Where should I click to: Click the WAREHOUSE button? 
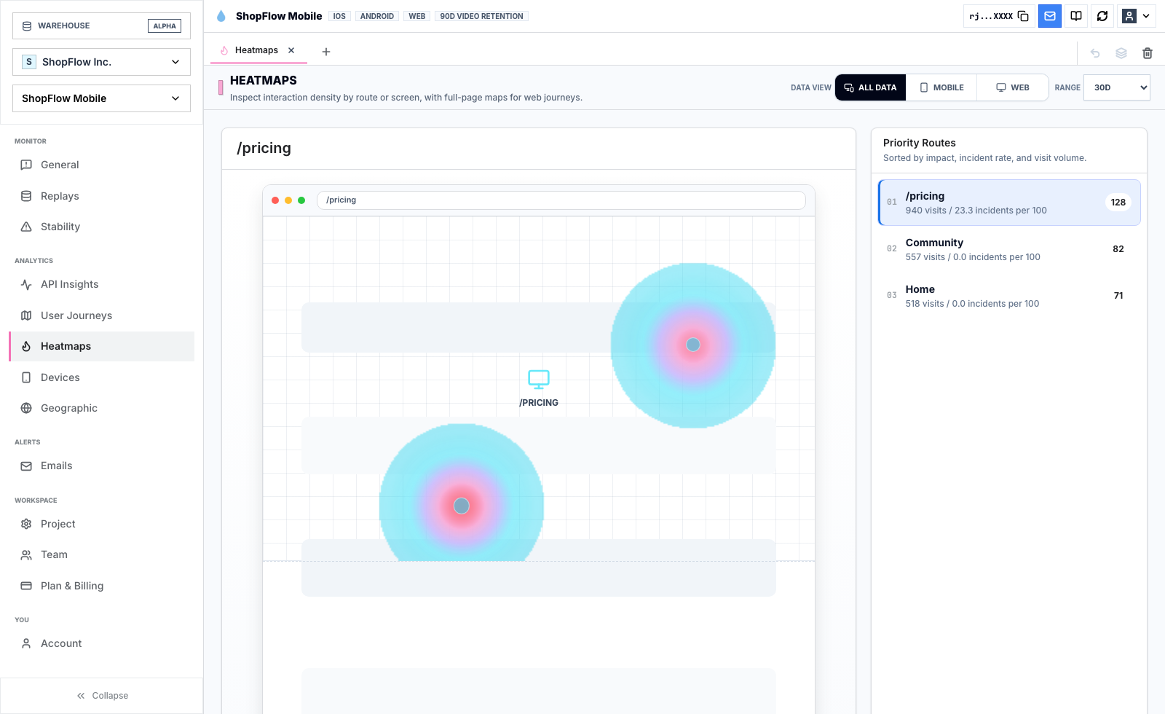click(101, 25)
